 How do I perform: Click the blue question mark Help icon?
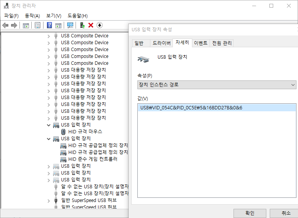tap(50, 25)
